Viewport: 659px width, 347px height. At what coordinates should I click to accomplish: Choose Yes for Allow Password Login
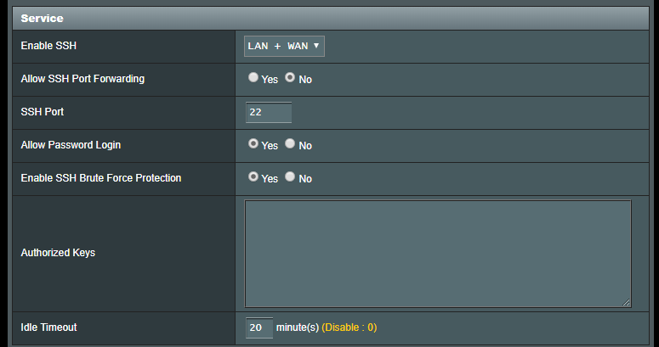point(253,144)
